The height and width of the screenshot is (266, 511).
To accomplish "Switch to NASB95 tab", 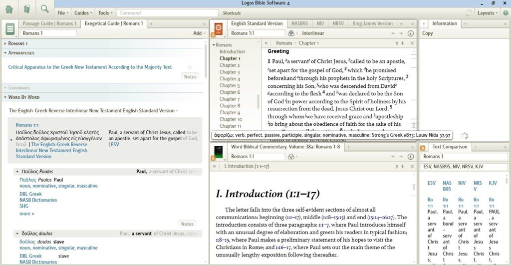I will point(299,23).
